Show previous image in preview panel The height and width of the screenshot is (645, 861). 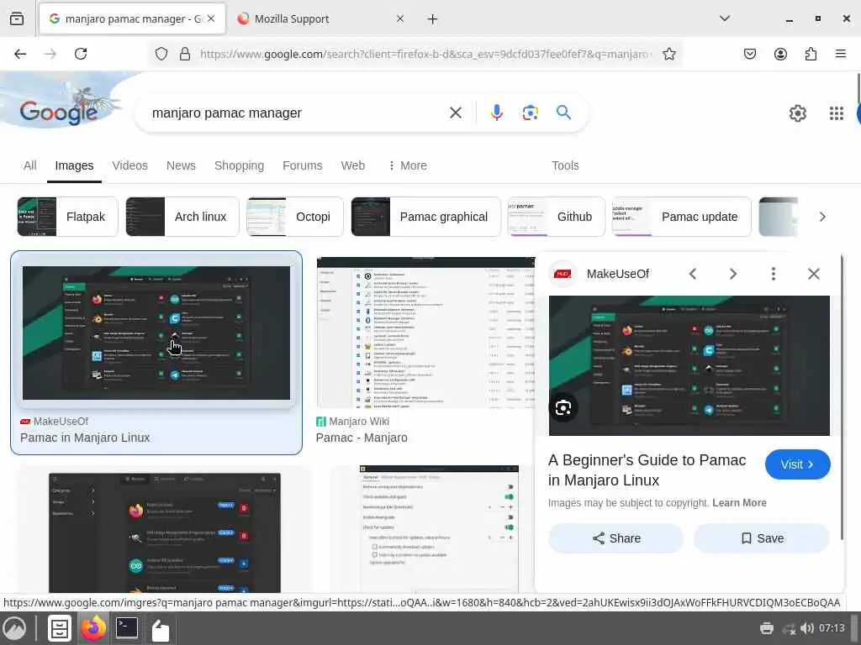point(693,274)
